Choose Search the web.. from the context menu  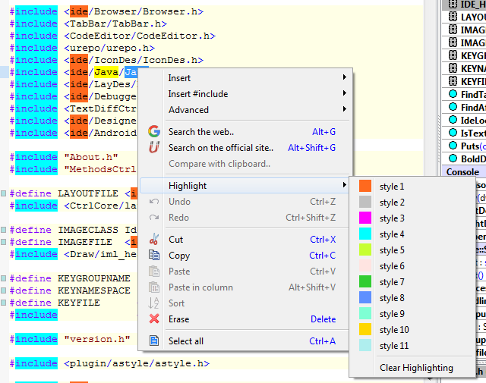point(201,132)
